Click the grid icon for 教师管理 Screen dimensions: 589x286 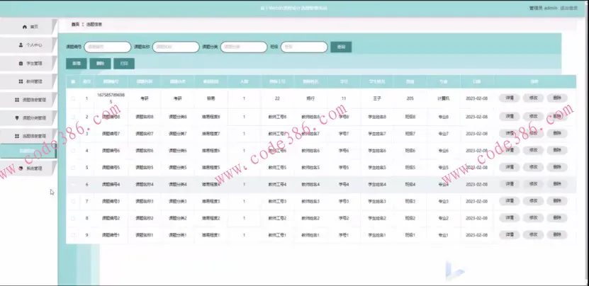point(20,81)
